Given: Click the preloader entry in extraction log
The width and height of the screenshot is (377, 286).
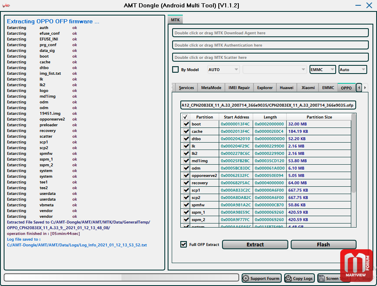Looking at the screenshot, I should pyautogui.click(x=49, y=125).
